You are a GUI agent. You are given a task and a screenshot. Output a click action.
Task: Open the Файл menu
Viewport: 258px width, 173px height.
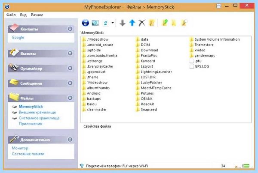tap(11, 15)
